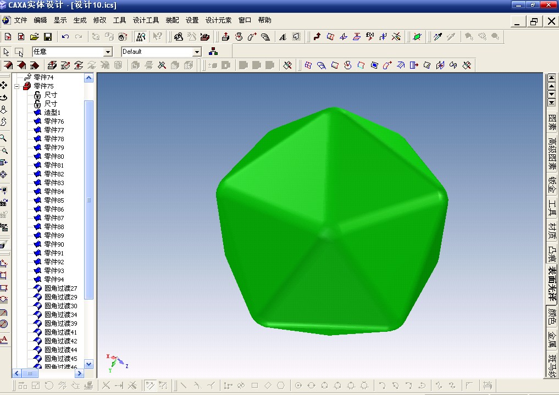Select the magnifier zoom tool in left toolbar

point(3,138)
